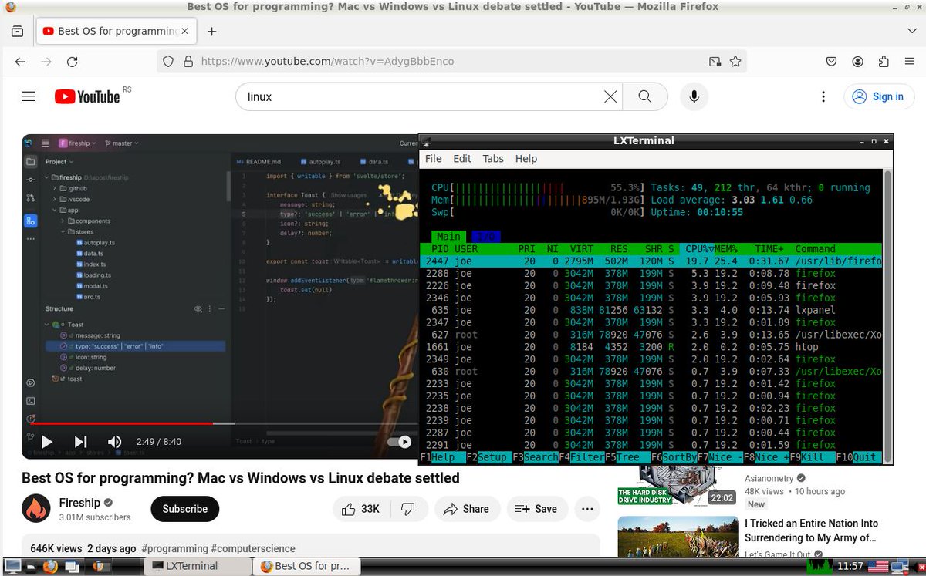Play the Fireship video
The width and height of the screenshot is (926, 576).
click(46, 442)
